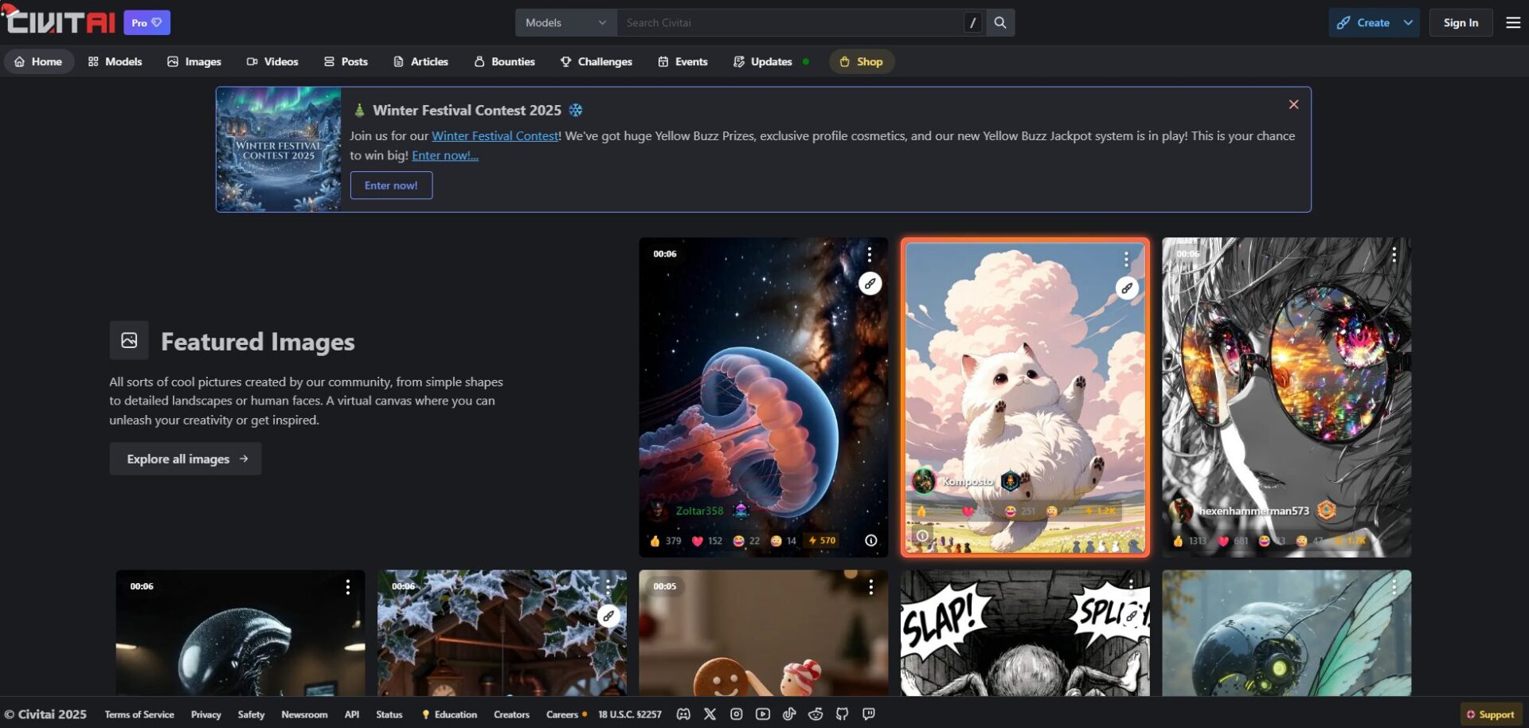Open options menu on fluffy cat card
Image resolution: width=1529 pixels, height=728 pixels.
tap(1126, 259)
